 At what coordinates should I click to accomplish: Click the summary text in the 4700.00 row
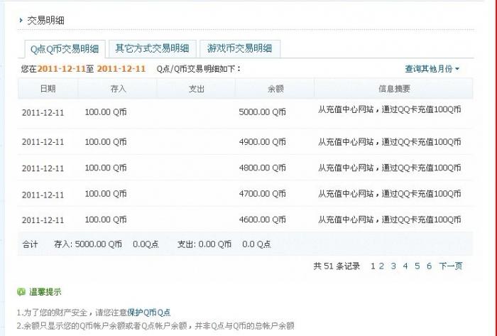(x=390, y=194)
